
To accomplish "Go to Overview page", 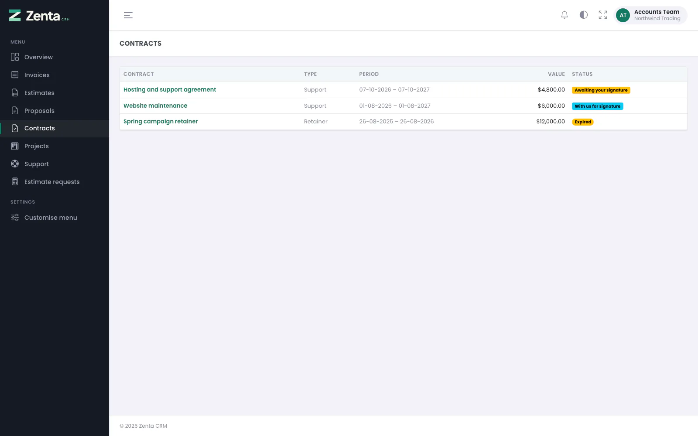I will [55, 57].
